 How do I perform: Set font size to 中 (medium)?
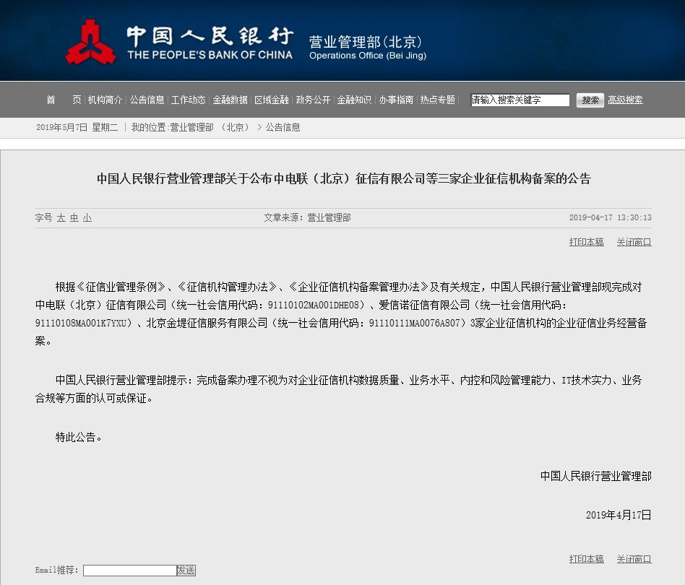[74, 217]
